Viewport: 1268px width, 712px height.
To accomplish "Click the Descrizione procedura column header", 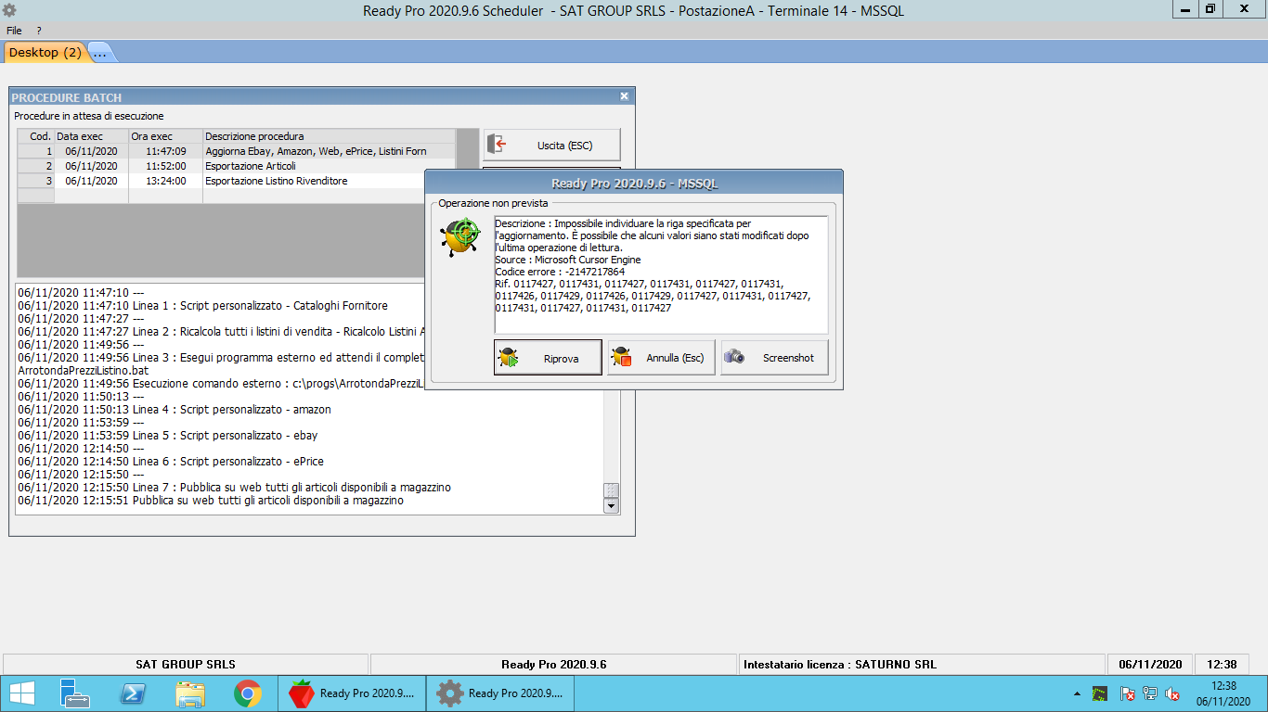I will point(330,136).
